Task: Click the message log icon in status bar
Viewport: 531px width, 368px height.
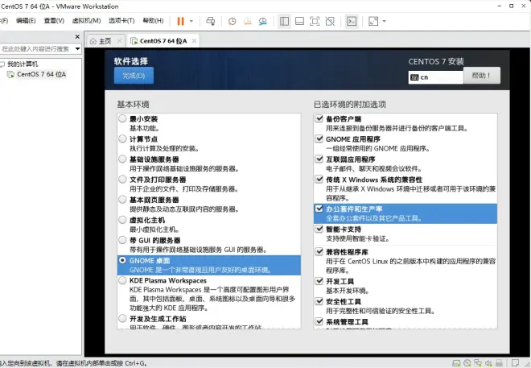Action: [x=516, y=363]
